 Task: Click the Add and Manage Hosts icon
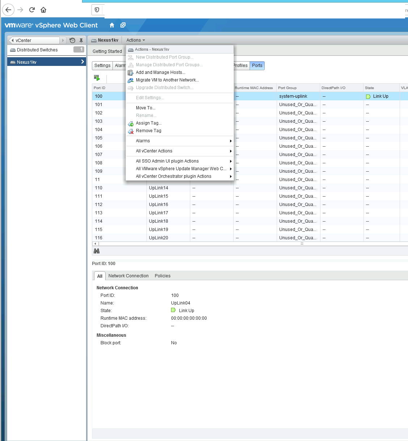point(131,72)
